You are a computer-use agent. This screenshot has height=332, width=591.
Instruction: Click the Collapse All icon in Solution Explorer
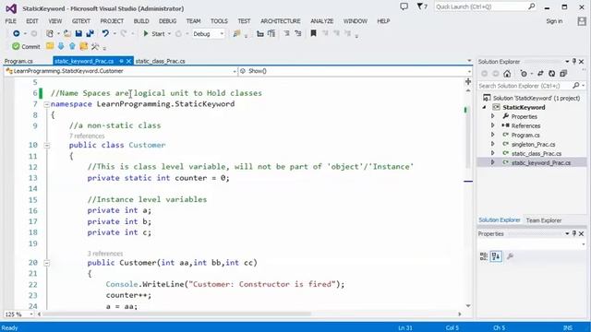(x=563, y=74)
